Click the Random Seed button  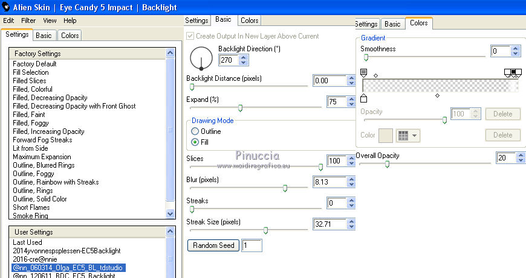click(213, 245)
